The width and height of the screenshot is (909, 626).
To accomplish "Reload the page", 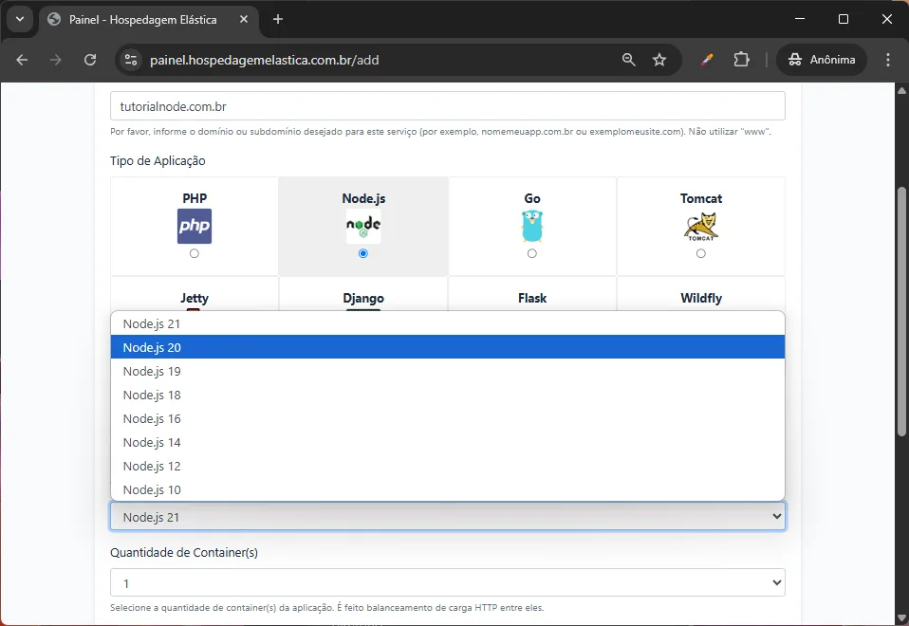I will click(90, 60).
